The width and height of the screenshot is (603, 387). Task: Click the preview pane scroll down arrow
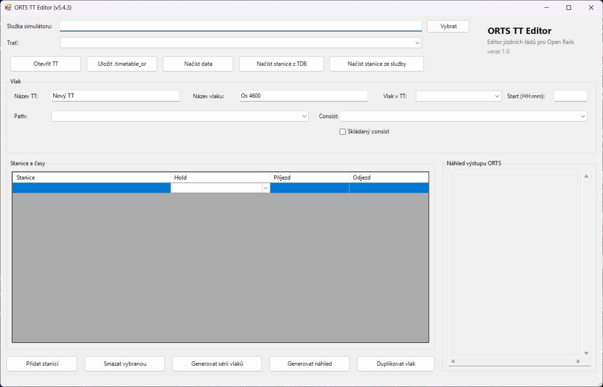click(586, 353)
